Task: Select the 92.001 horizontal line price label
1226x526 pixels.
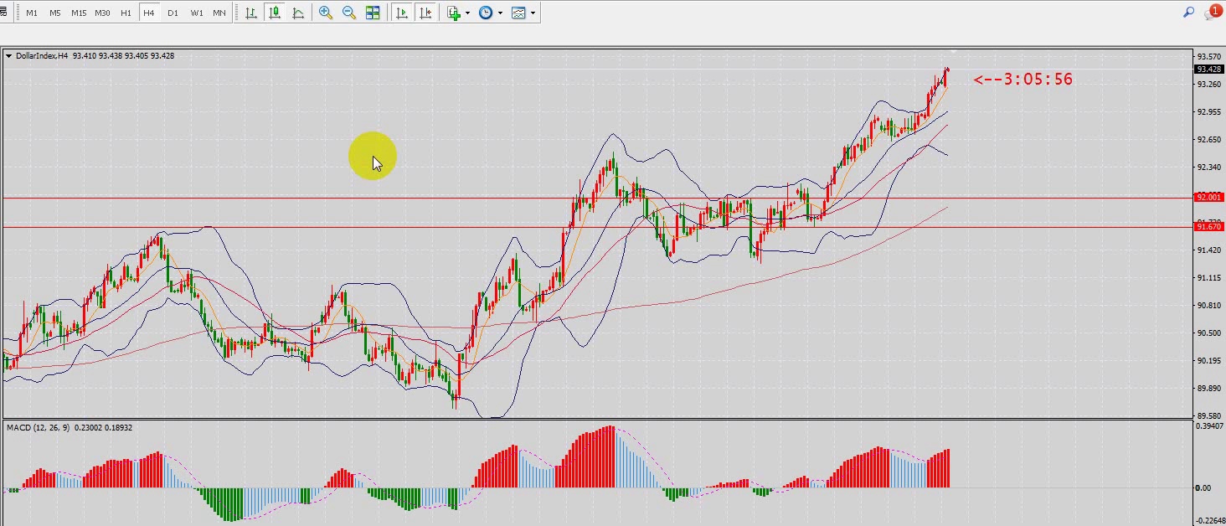Action: (1209, 198)
